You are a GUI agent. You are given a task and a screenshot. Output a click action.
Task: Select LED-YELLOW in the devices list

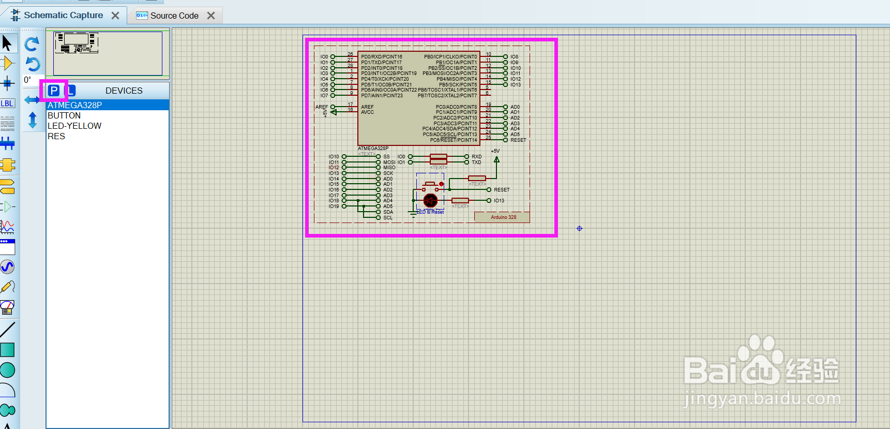pos(108,126)
